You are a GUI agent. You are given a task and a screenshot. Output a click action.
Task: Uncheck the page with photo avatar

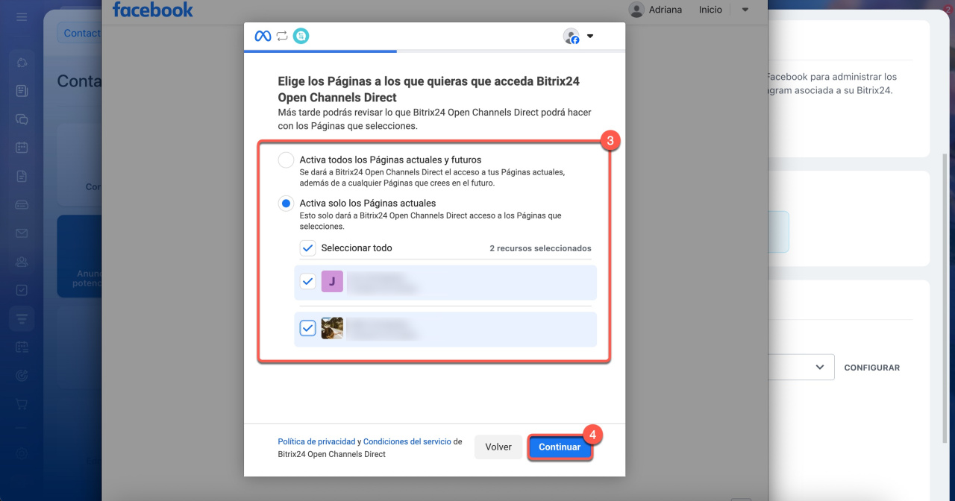coord(307,328)
